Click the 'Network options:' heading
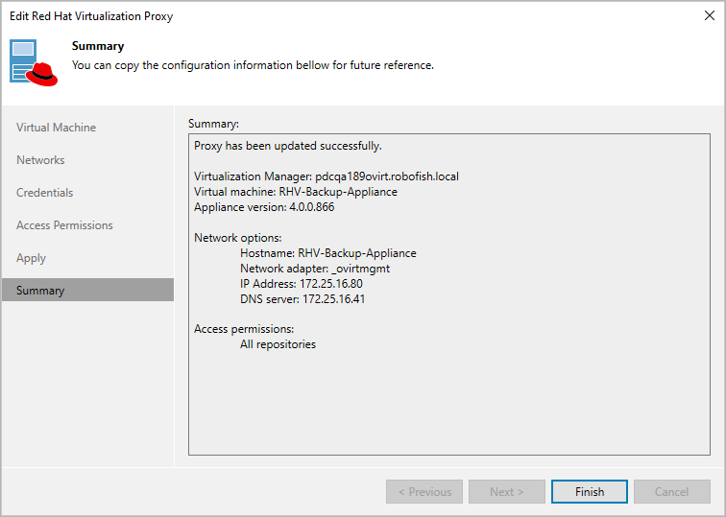The width and height of the screenshot is (726, 517). click(x=237, y=238)
